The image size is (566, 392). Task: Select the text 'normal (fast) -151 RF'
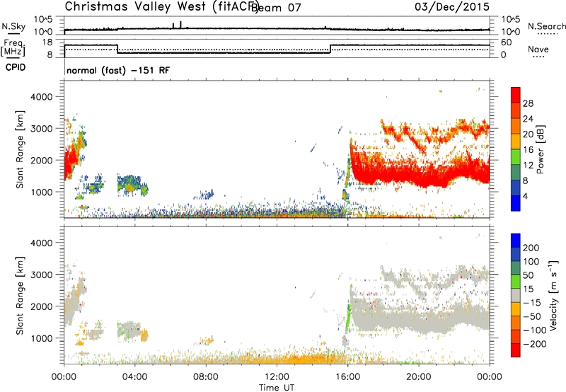[x=118, y=70]
